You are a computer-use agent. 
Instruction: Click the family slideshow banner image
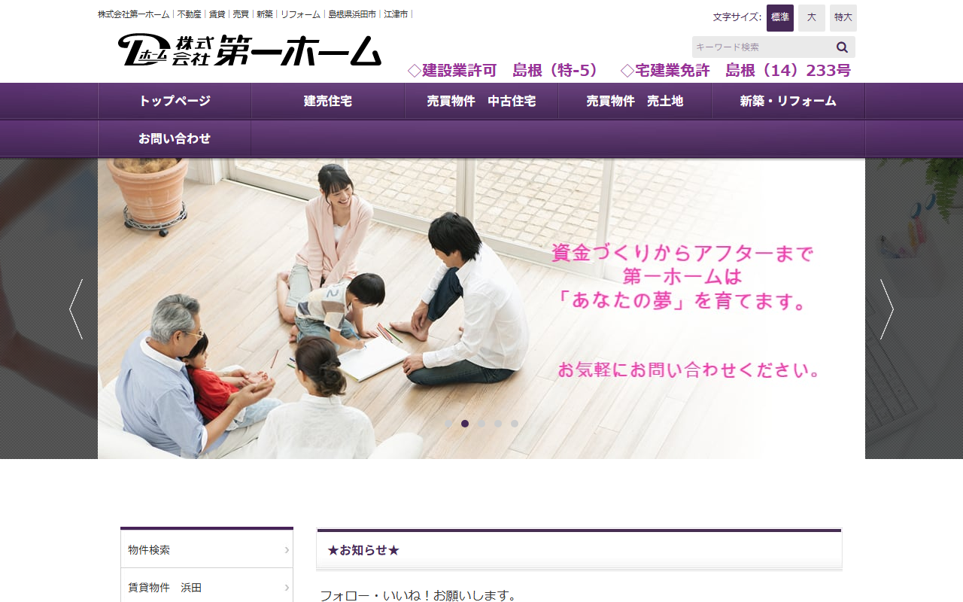click(x=481, y=309)
